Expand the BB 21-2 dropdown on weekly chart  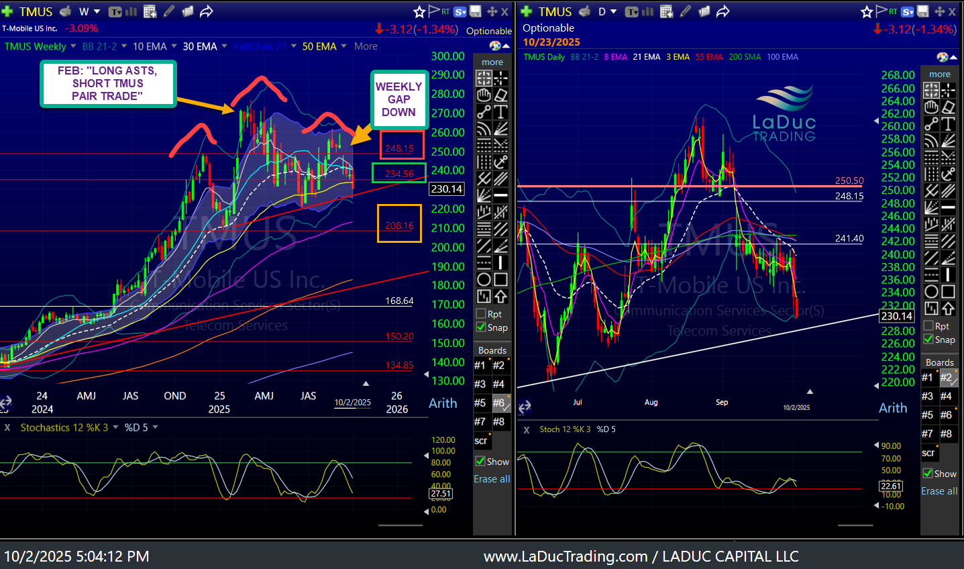click(x=123, y=46)
